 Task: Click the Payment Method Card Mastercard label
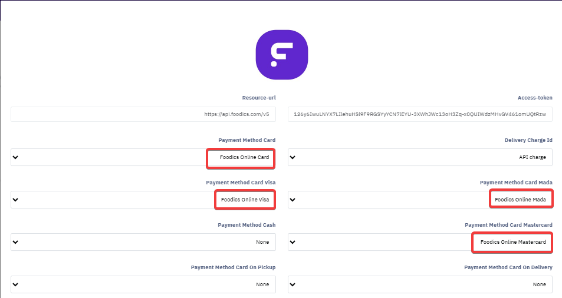[x=508, y=225]
